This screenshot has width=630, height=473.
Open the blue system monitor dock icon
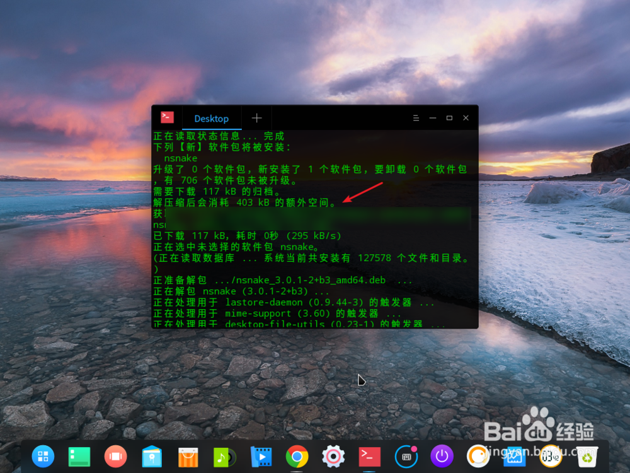515,457
